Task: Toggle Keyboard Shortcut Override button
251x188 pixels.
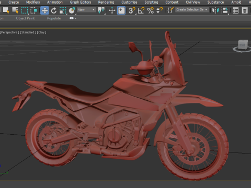Action: coord(121,10)
